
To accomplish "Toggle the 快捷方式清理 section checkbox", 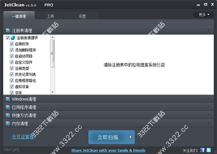I will [8, 115].
